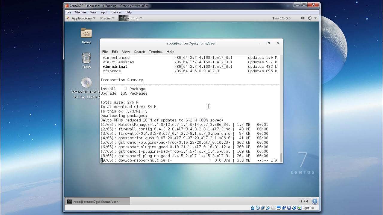Click the 'Upgrade 135 Packages' line
383x215 pixels.
coord(124,93)
